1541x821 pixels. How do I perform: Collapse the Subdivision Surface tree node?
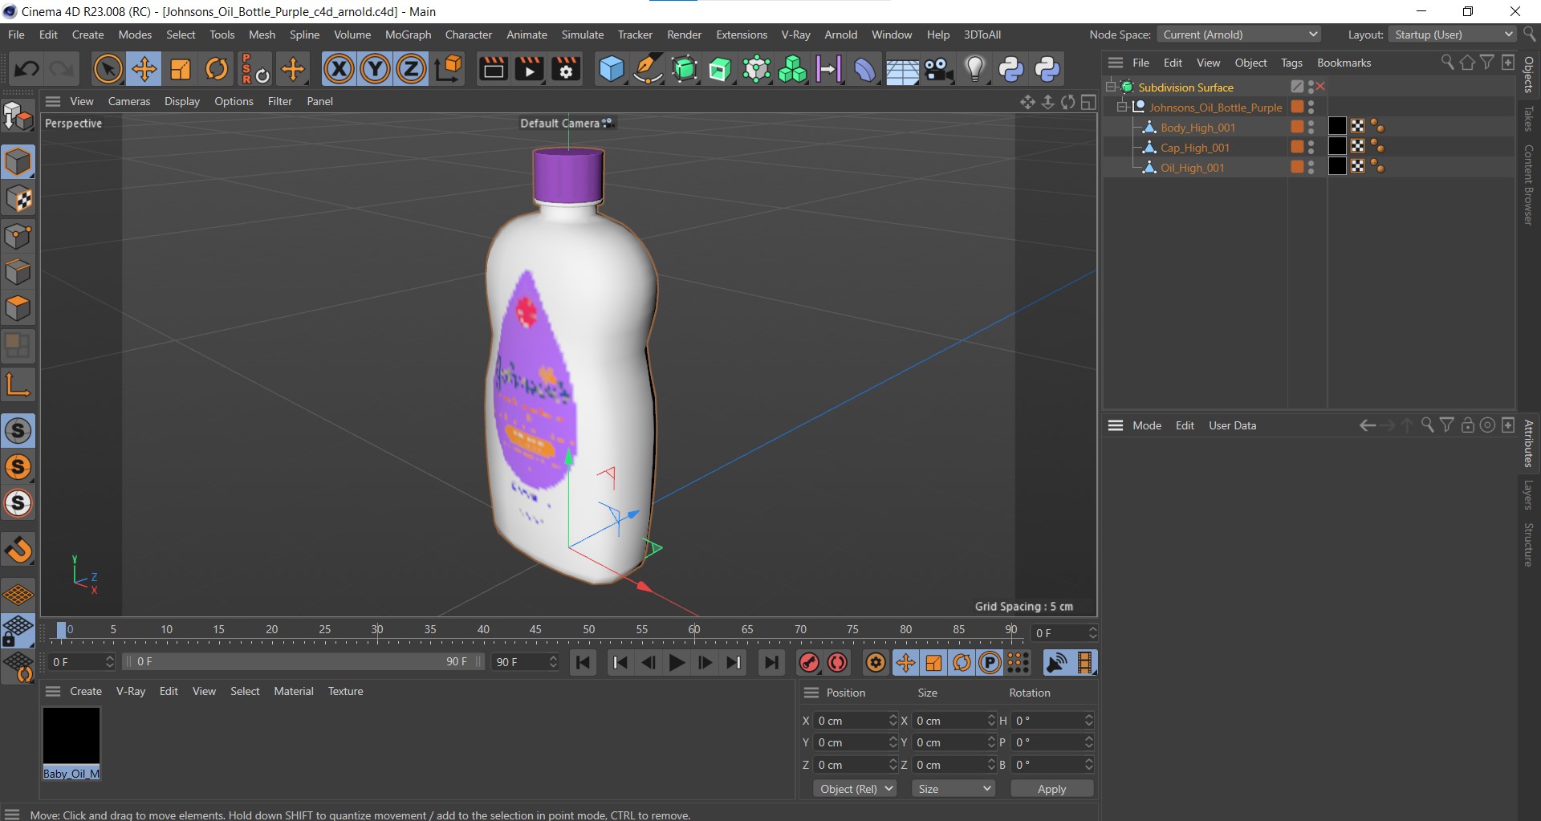[1111, 87]
